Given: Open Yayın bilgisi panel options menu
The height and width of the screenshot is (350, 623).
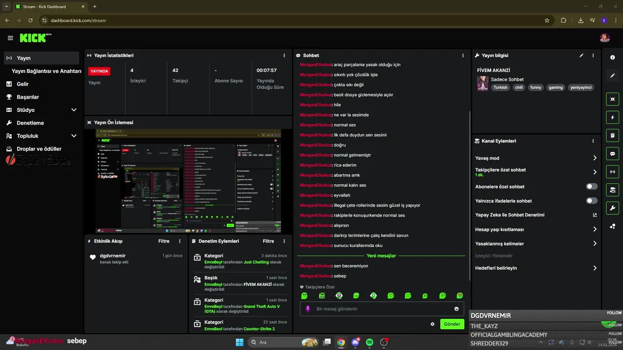Looking at the screenshot, I should click(x=593, y=55).
